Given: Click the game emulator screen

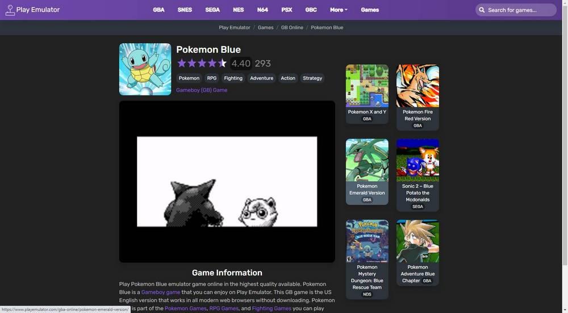Looking at the screenshot, I should click(227, 182).
